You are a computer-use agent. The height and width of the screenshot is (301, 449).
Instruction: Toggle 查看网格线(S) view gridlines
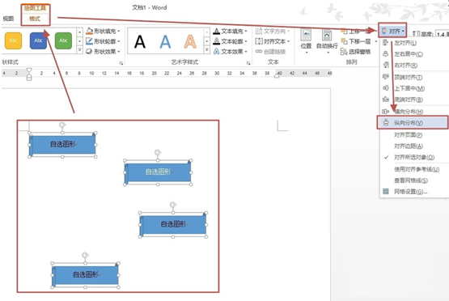(414, 180)
